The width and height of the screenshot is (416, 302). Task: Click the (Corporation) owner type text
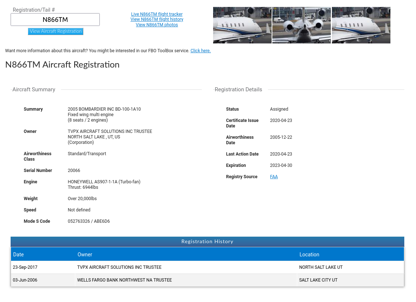tap(81, 142)
